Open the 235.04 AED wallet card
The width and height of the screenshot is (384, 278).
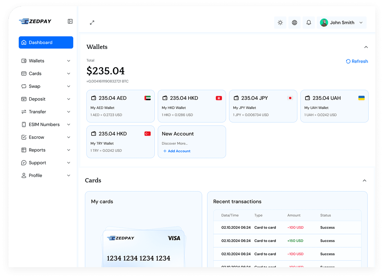pos(120,106)
